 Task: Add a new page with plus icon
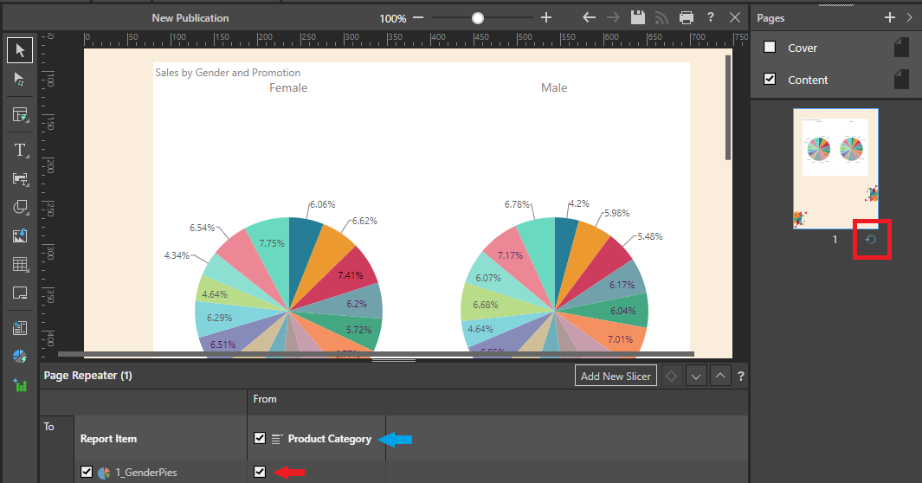(889, 17)
